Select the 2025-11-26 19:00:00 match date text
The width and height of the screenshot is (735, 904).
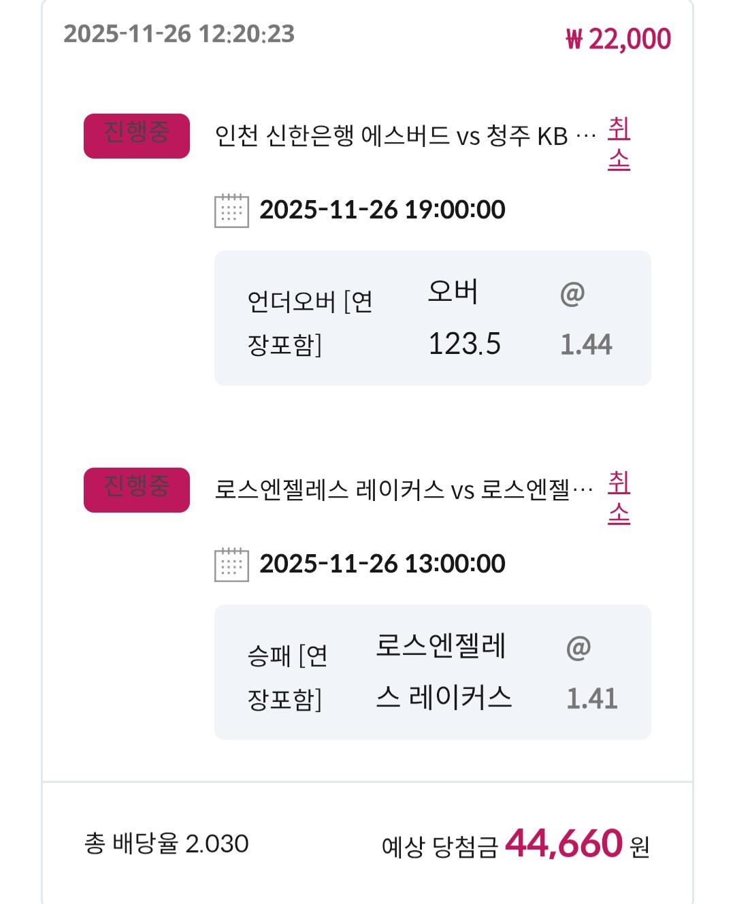click(382, 210)
